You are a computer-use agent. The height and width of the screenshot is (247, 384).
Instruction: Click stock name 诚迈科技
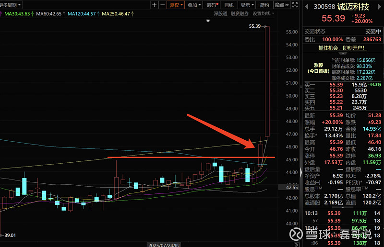(353, 7)
